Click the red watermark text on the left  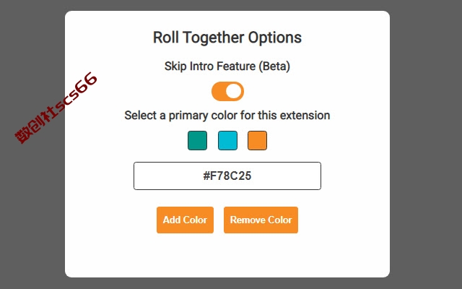(x=56, y=108)
